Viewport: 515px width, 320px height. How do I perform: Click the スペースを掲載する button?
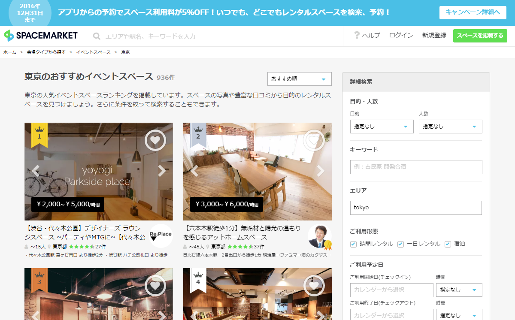[480, 36]
